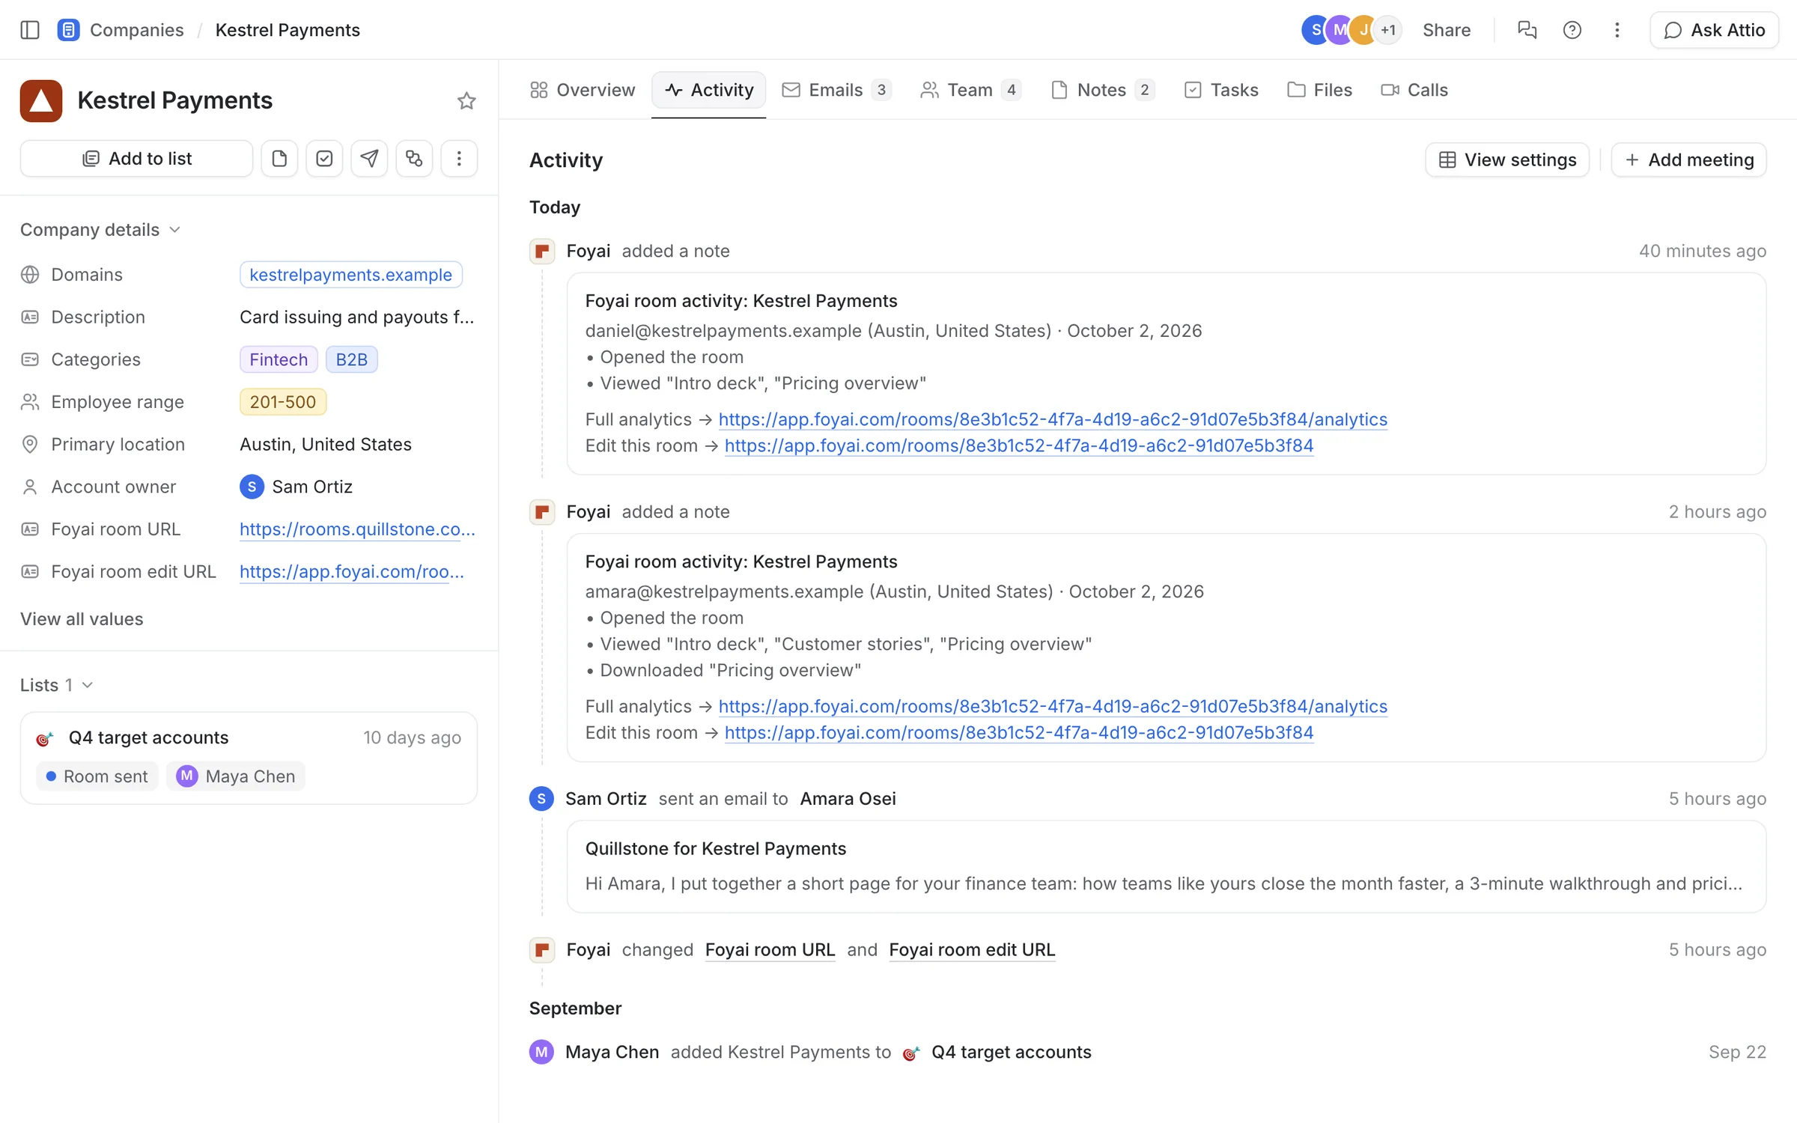
Task: Star Kestrel Payments as favorite
Action: [466, 101]
